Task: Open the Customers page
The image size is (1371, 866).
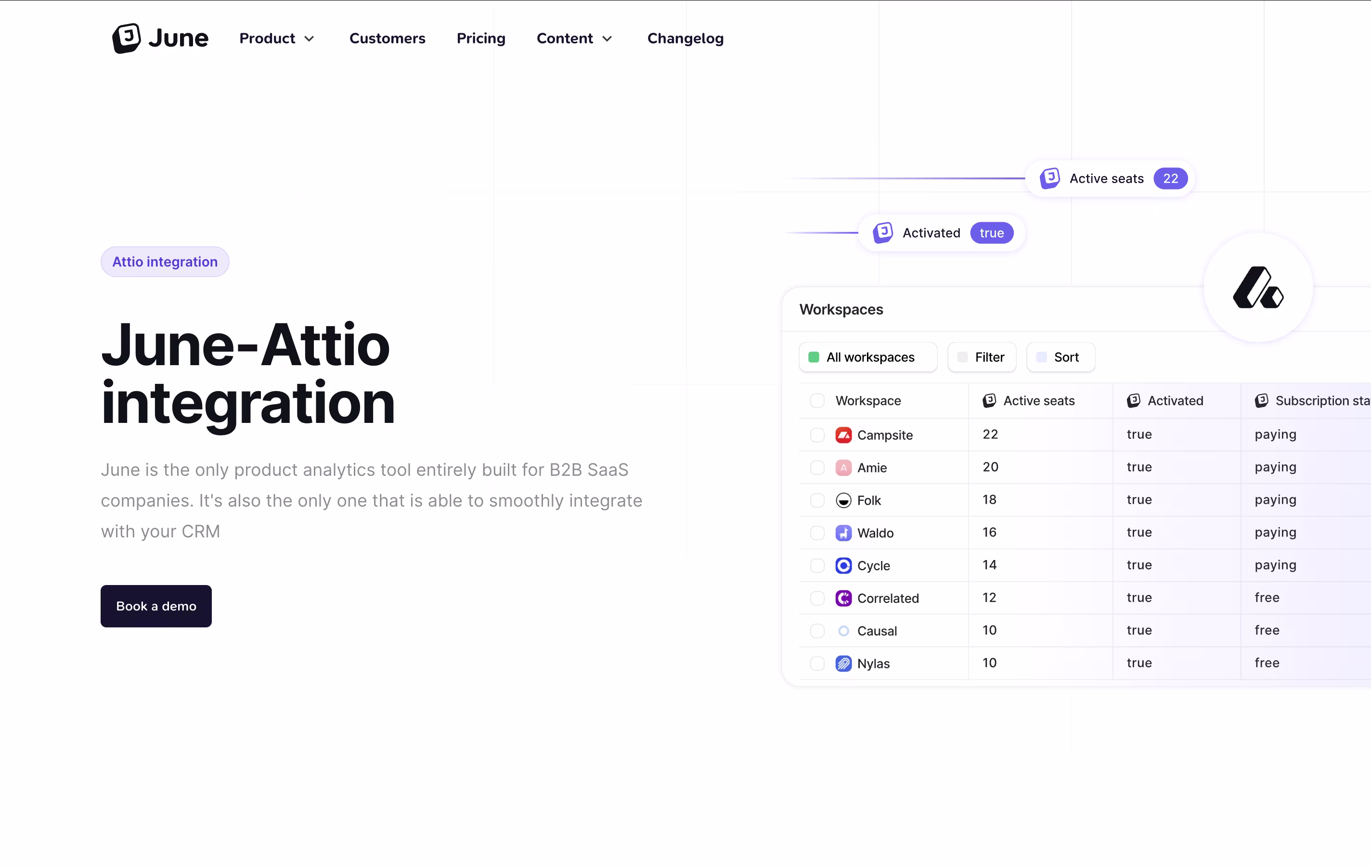Action: tap(387, 38)
